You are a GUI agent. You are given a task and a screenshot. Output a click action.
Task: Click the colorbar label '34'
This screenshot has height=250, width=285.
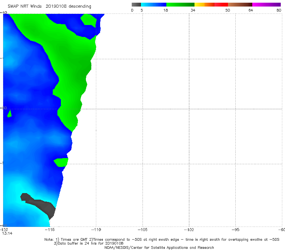(193, 10)
